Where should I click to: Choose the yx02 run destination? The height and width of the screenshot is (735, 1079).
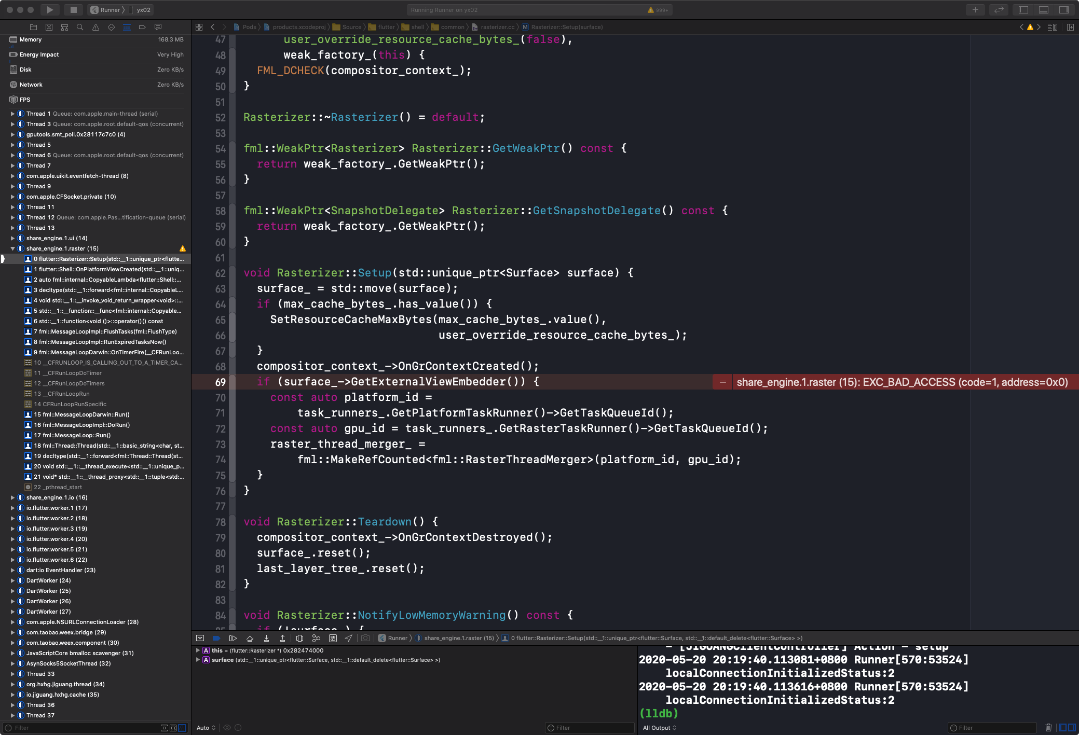pos(141,10)
